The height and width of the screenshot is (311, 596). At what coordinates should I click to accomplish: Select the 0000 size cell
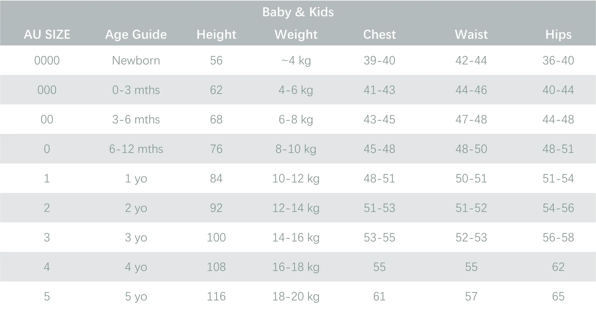pos(47,61)
